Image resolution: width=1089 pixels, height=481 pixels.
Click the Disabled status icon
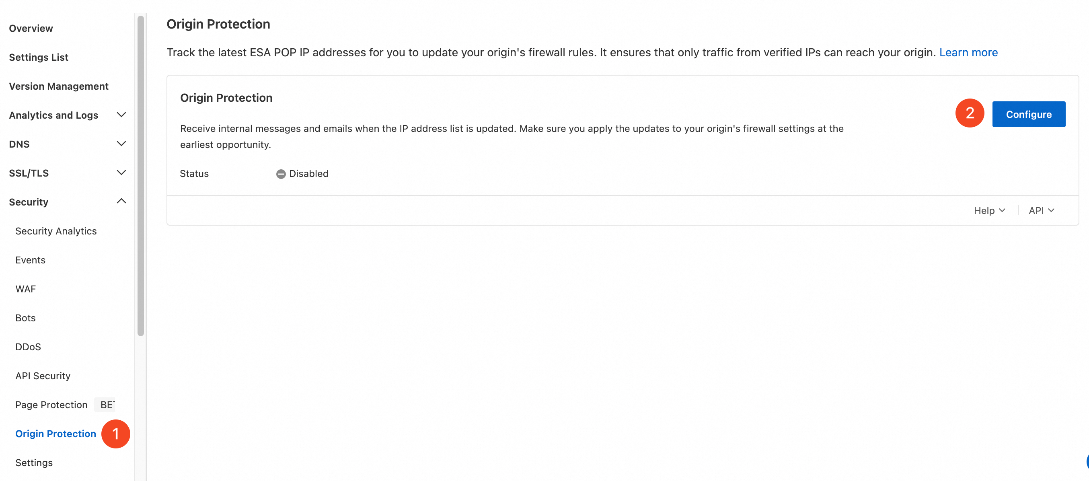coord(281,174)
